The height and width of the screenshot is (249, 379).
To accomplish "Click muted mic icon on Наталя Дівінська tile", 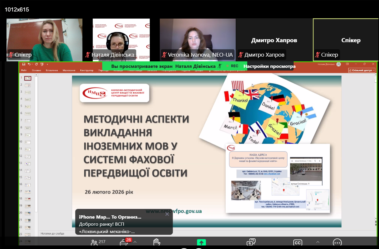I will 88,55.
